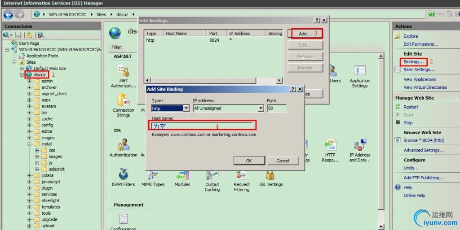460x230 pixels.
Task: Click Edit Permissions... link
Action: pyautogui.click(x=420, y=44)
